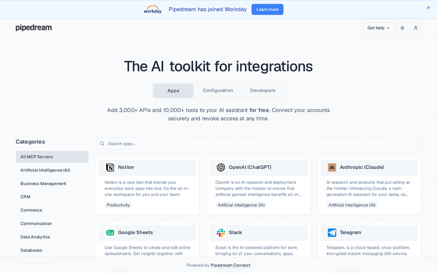Click the search magnifier icon
The height and width of the screenshot is (273, 437).
pyautogui.click(x=102, y=143)
